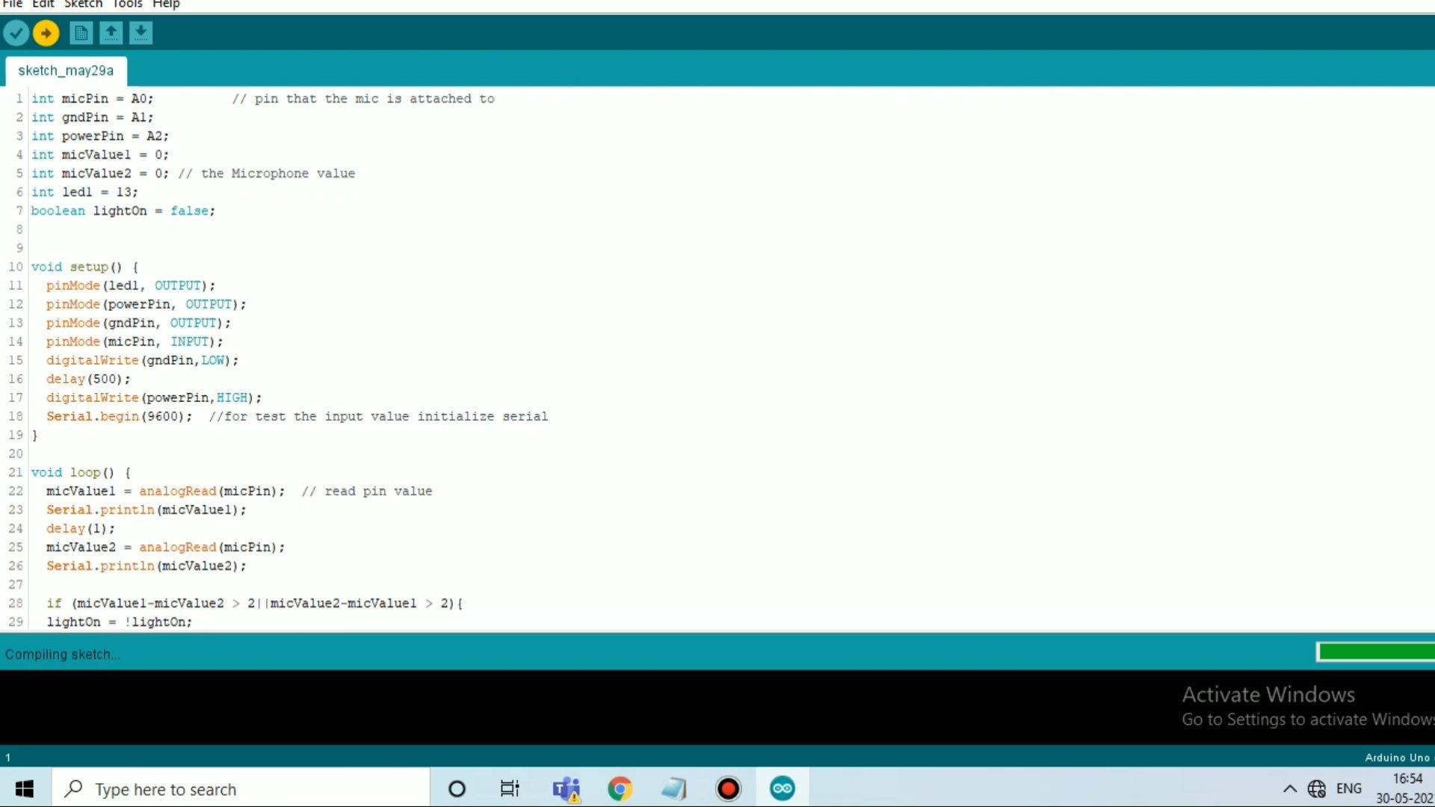Viewport: 1435px width, 807px height.
Task: Open the Windows Start menu
Action: click(25, 788)
